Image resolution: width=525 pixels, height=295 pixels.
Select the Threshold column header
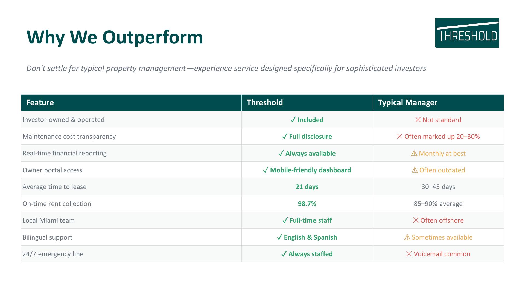coord(307,103)
